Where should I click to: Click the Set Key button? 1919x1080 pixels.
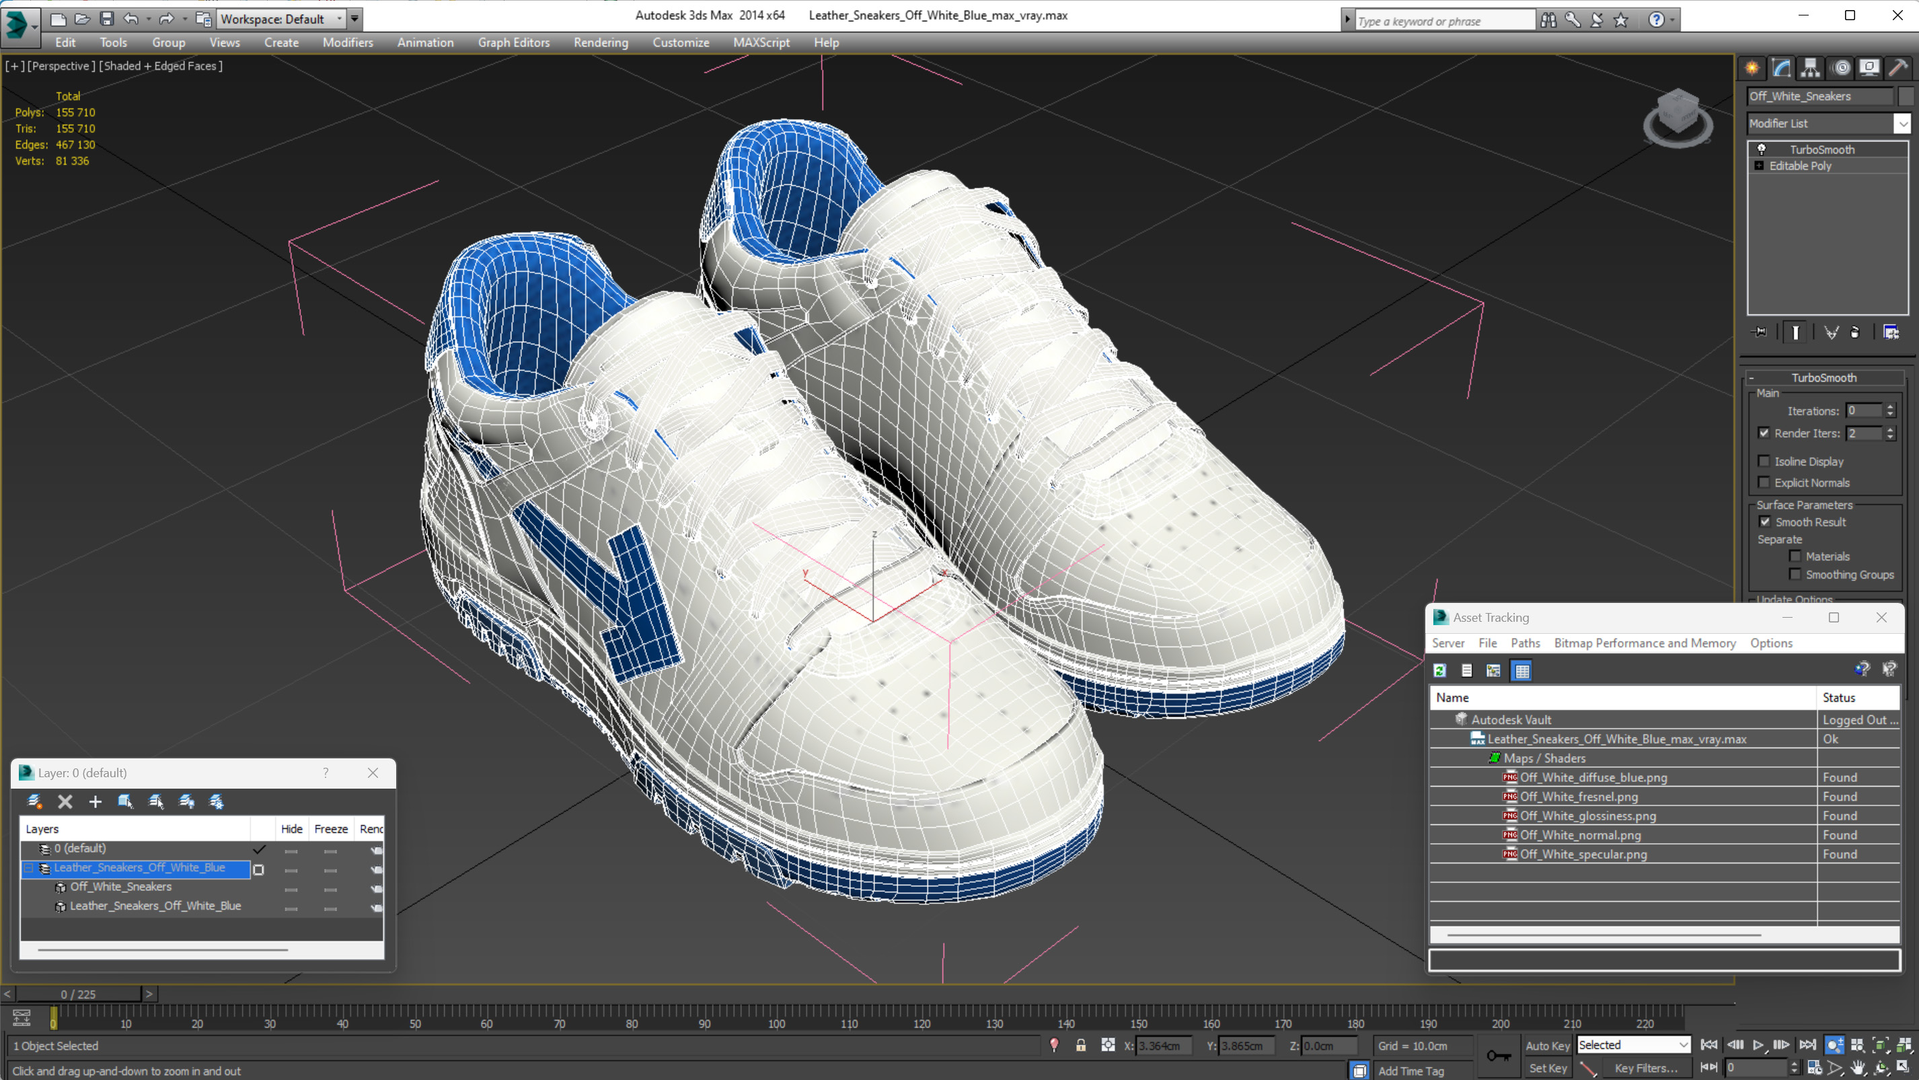tap(1547, 1068)
